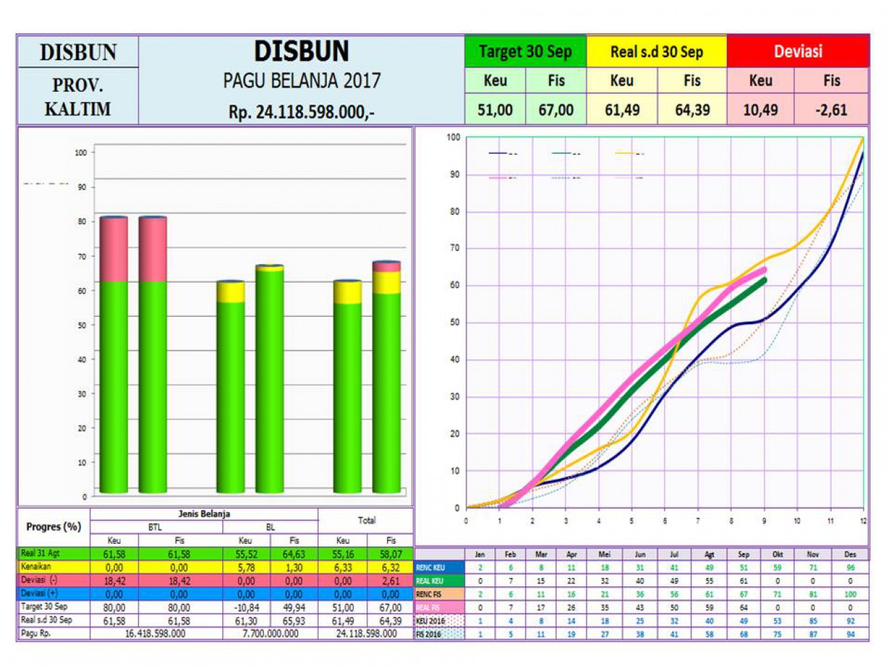Click the '16.418.598.000' Pagu value

(x=155, y=633)
